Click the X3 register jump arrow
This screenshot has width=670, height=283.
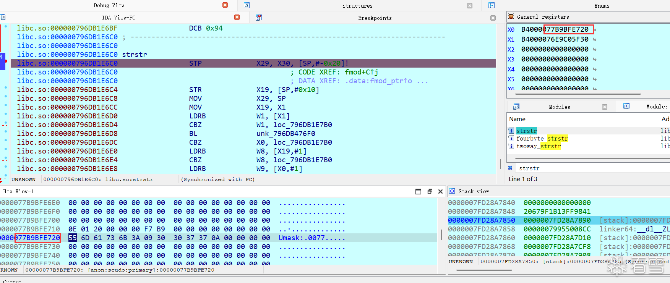point(594,60)
